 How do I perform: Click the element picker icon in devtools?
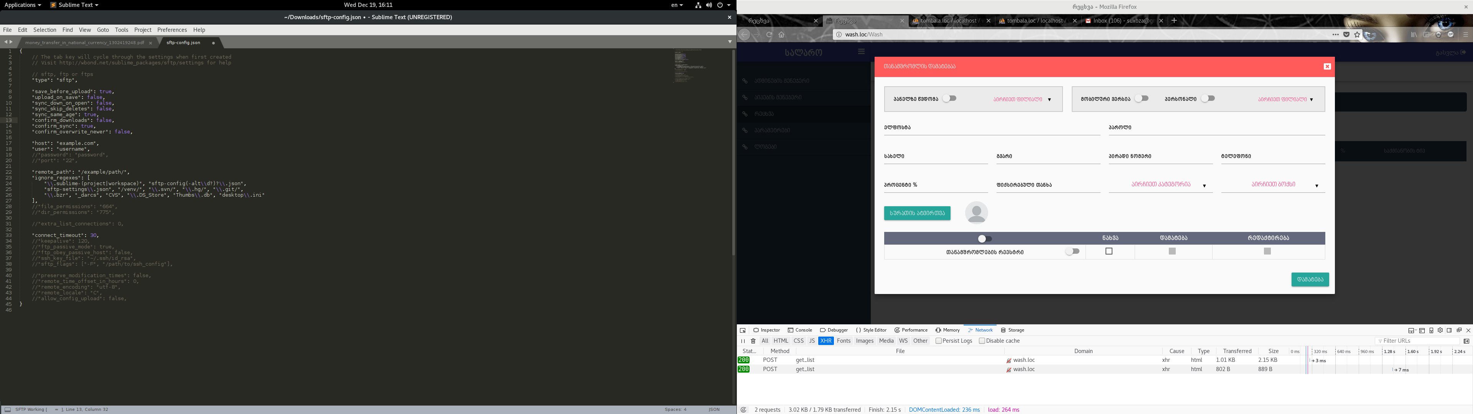pos(743,330)
